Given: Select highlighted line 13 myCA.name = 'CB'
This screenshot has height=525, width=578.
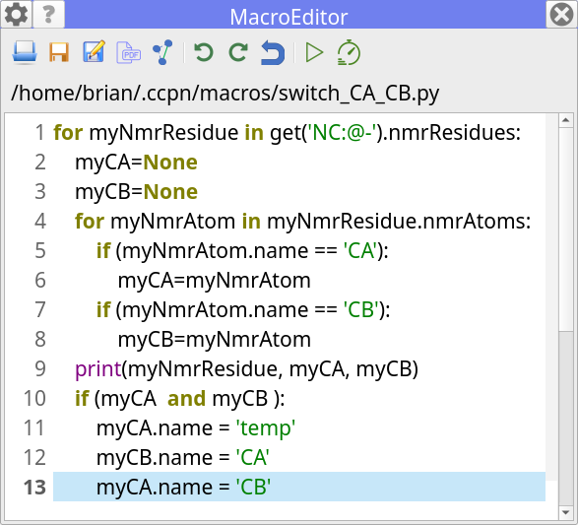Looking at the screenshot, I should pos(299,487).
